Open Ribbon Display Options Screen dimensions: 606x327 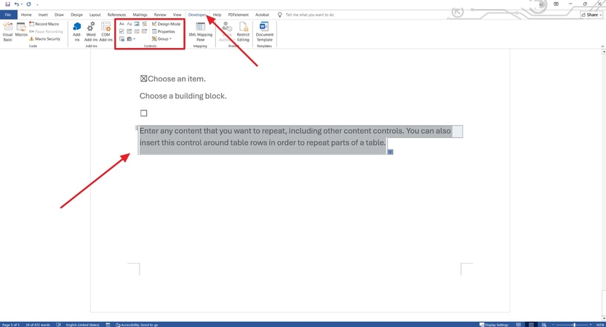(556, 4)
